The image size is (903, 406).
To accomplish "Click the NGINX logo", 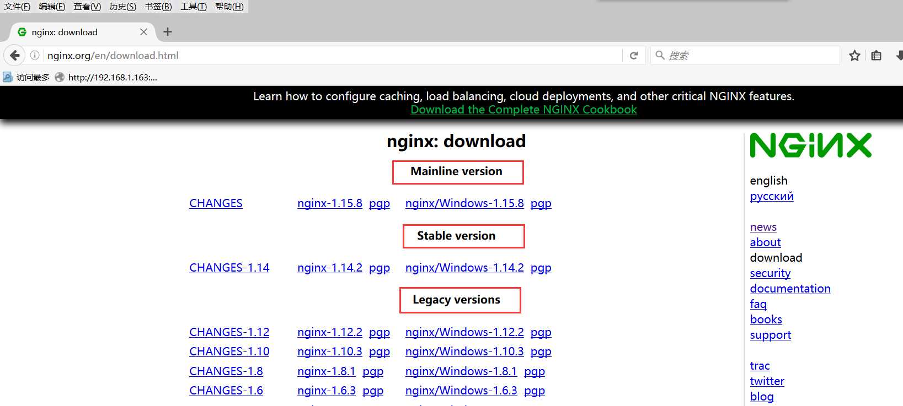I will (810, 145).
